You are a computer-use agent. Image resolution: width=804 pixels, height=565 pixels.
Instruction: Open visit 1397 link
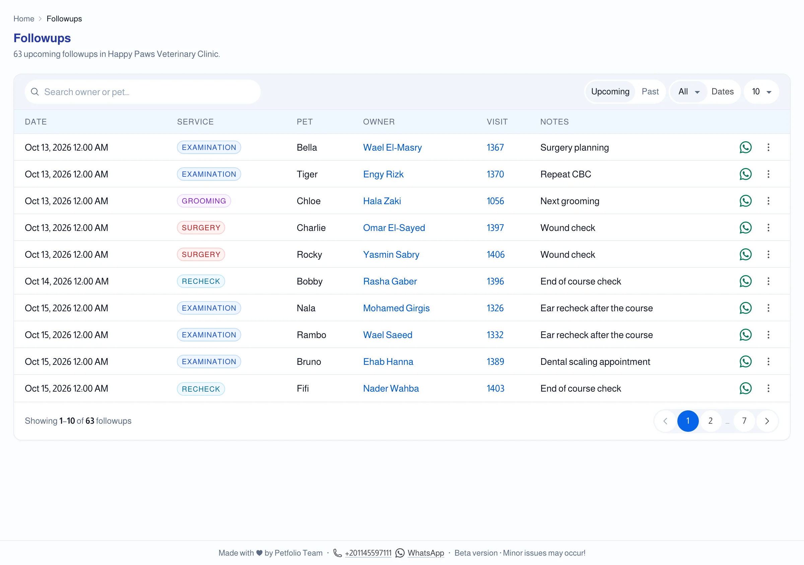click(x=495, y=228)
